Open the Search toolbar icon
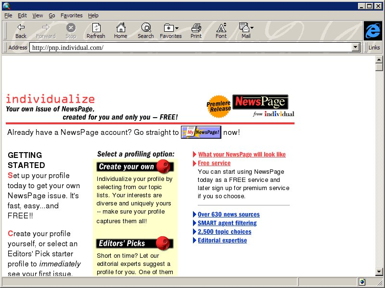 [145, 28]
